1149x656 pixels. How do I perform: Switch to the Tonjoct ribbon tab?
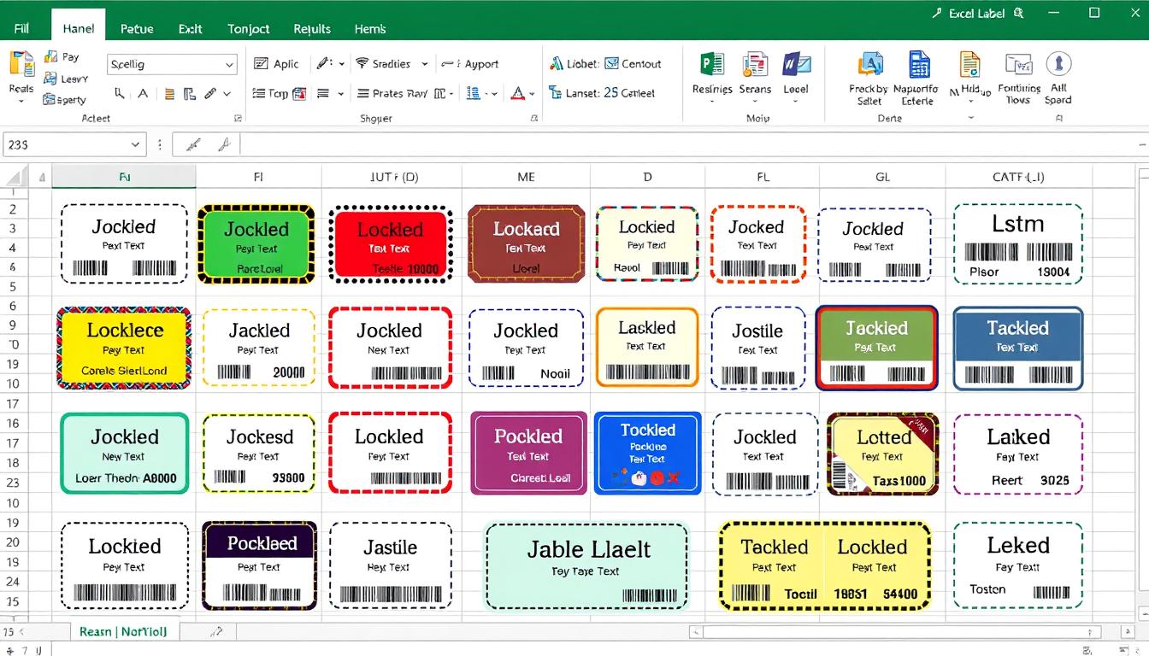(248, 28)
